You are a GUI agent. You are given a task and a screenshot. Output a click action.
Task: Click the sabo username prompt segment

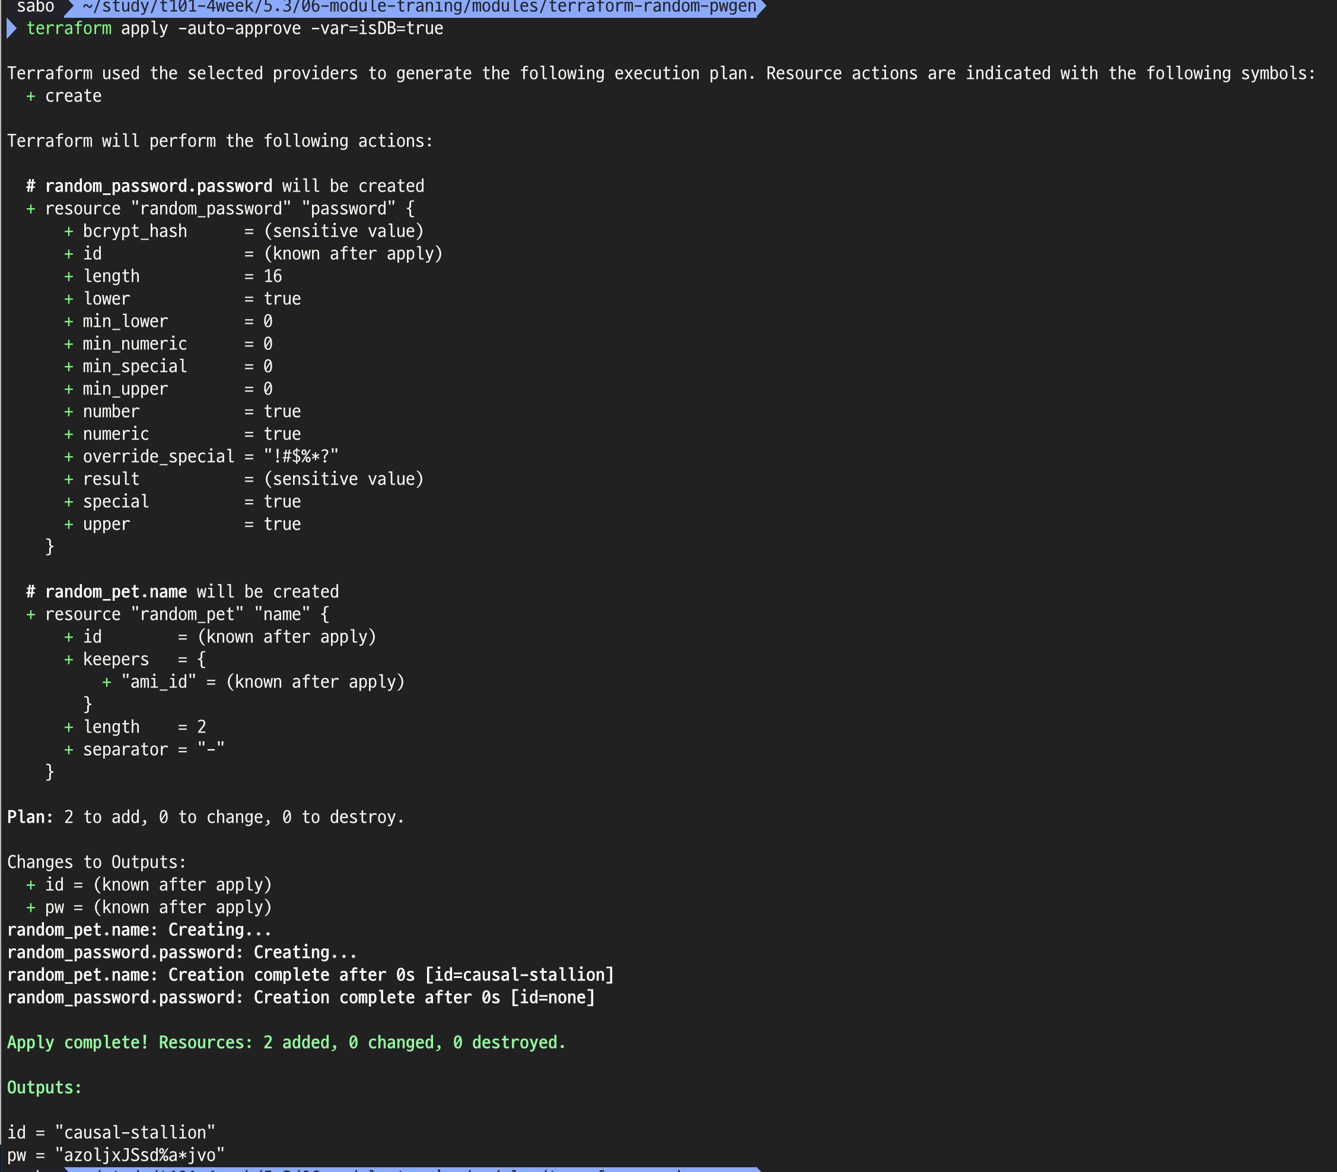36,7
